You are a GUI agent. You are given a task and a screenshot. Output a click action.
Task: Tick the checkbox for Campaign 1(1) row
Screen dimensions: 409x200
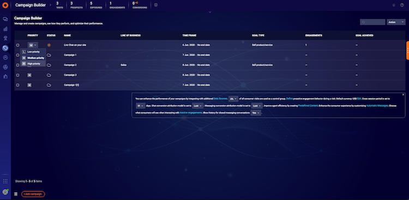click(x=18, y=85)
